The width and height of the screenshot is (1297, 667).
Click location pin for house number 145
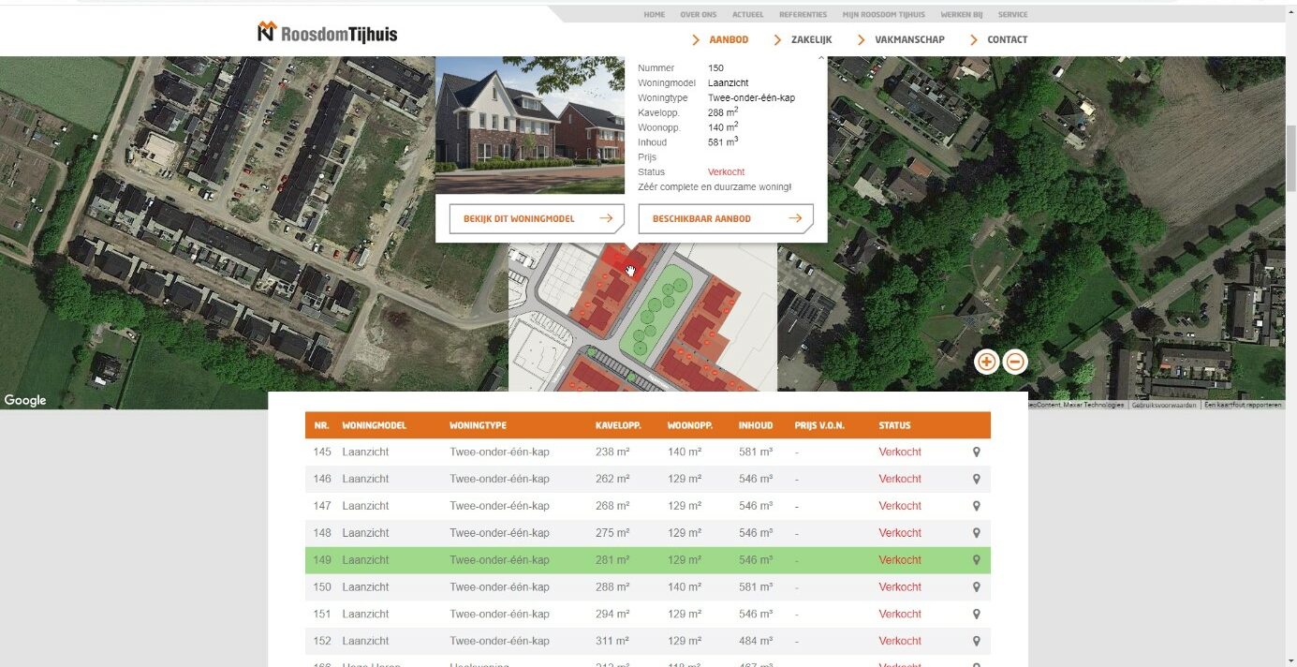(x=976, y=452)
